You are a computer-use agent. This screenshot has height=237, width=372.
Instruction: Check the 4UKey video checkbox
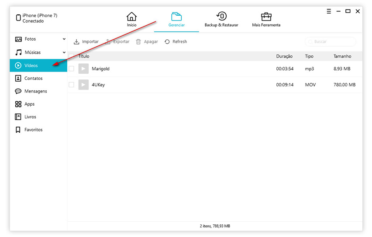72,85
